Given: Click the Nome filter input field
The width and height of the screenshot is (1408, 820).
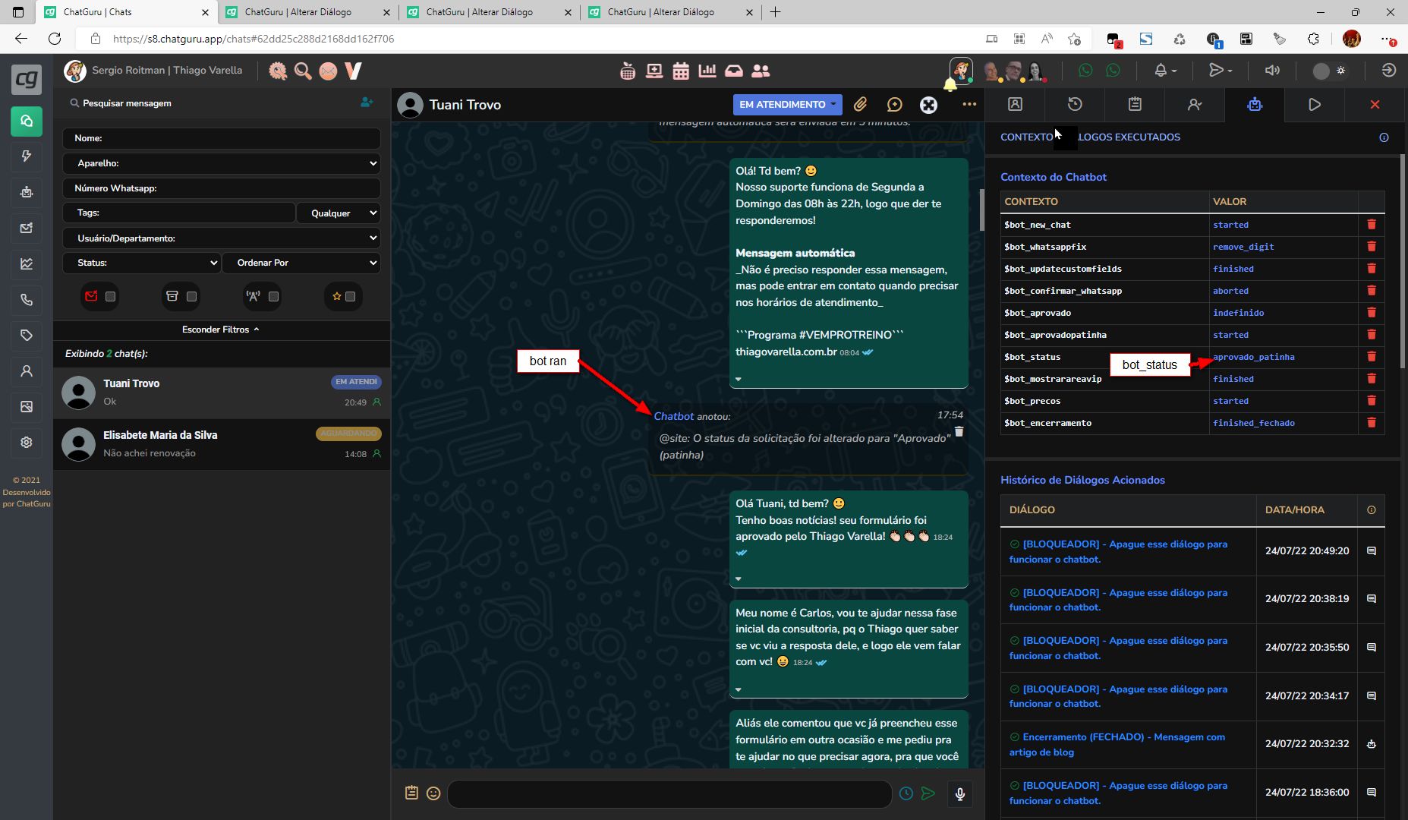Looking at the screenshot, I should point(221,138).
